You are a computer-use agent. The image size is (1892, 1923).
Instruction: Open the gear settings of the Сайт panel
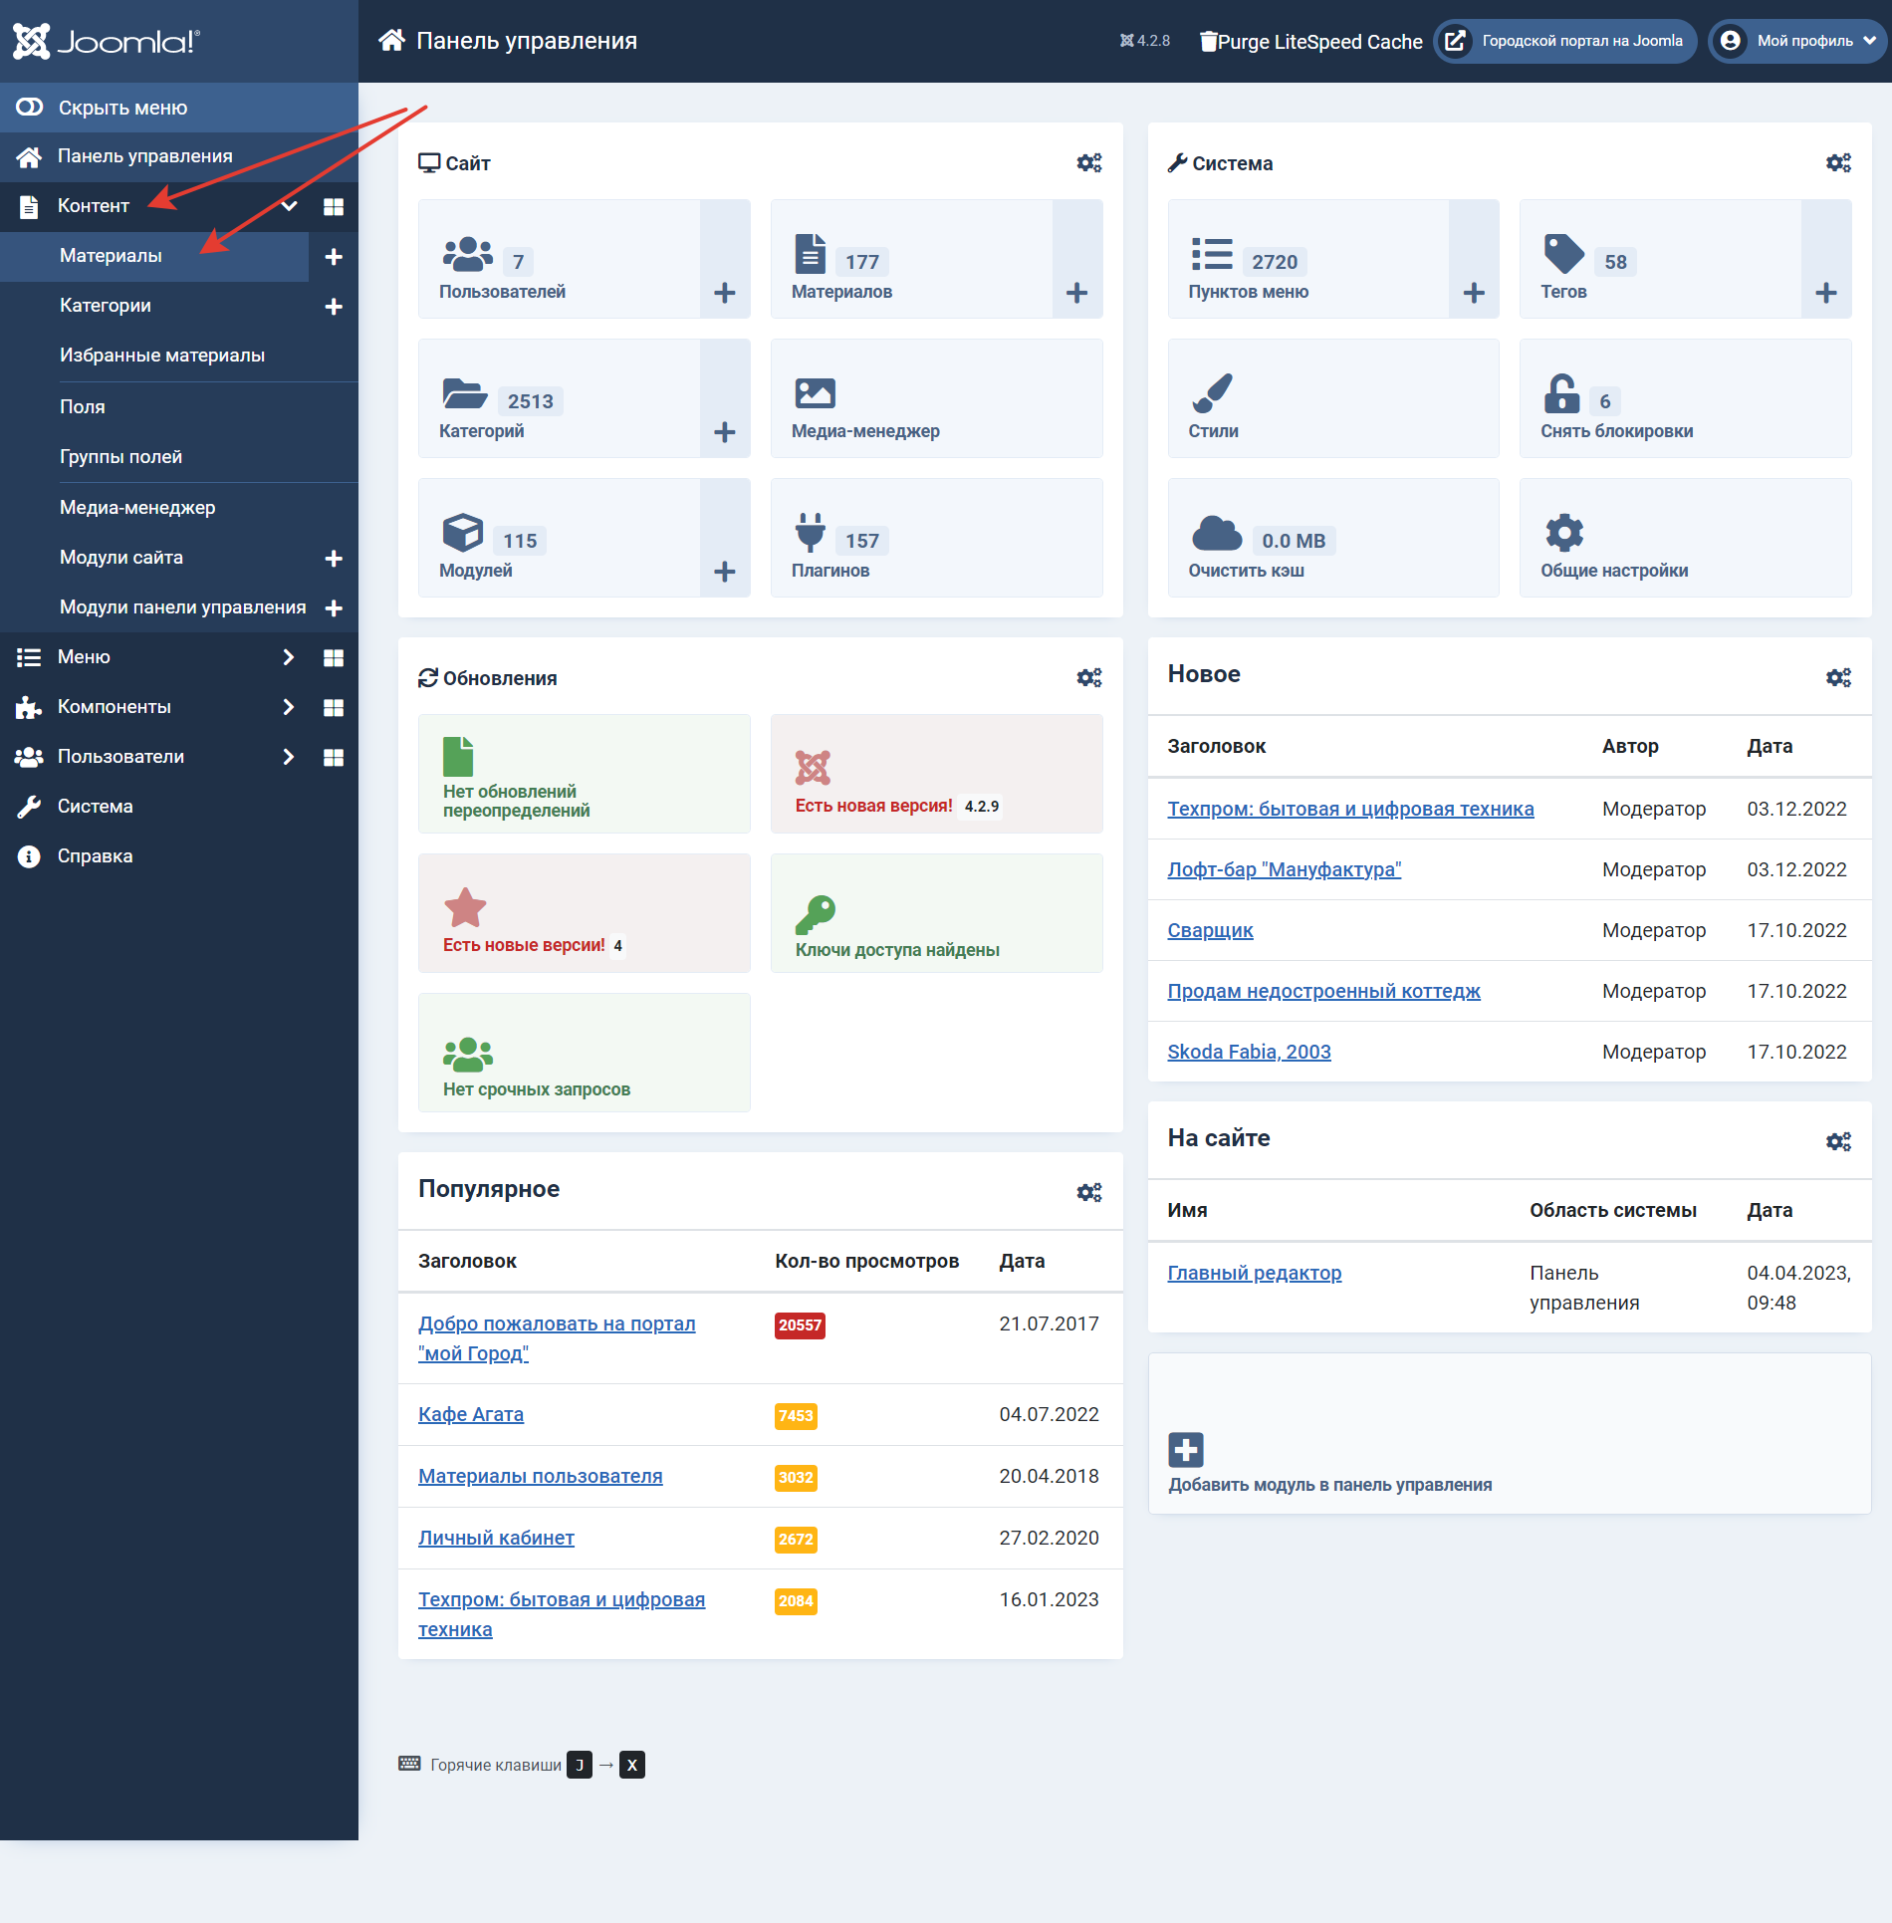coord(1088,163)
